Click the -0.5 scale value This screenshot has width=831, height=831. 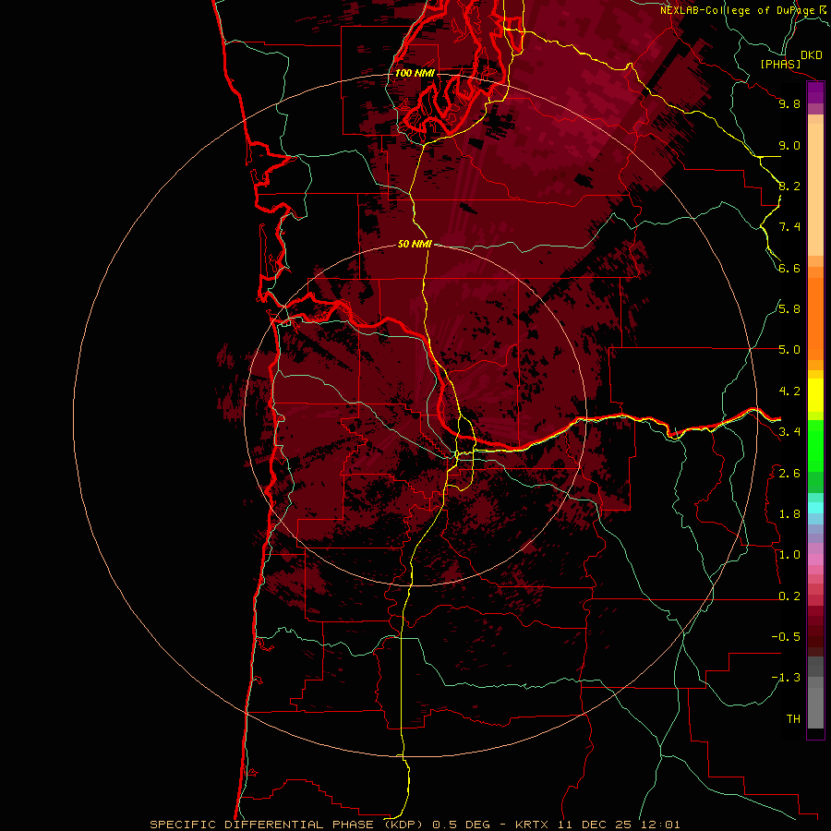[x=786, y=637]
